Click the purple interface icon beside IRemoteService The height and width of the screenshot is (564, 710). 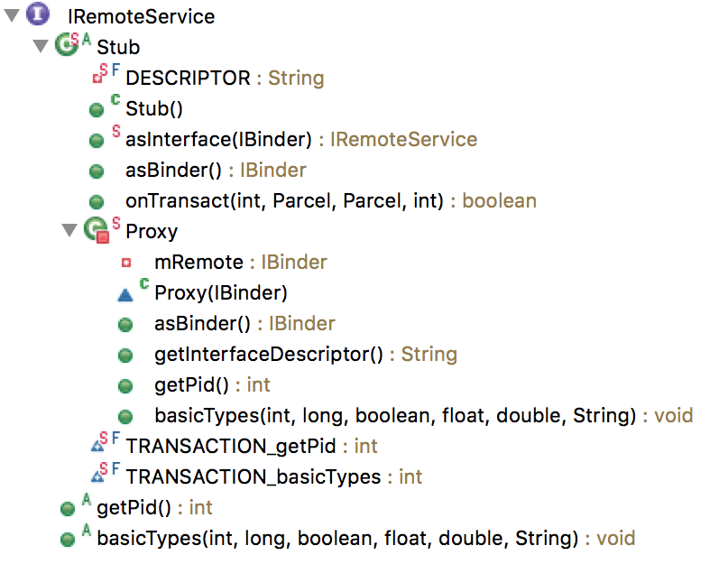click(38, 15)
